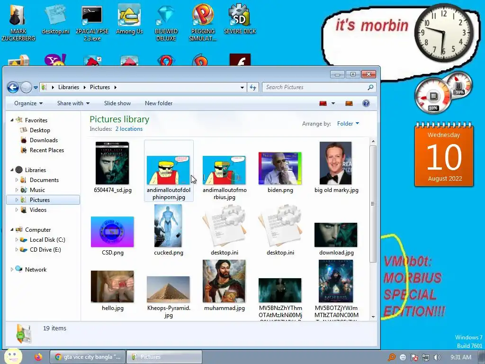Screen dimensions: 485x364
Task: Open the address bar history dropdown
Action: coord(242,88)
